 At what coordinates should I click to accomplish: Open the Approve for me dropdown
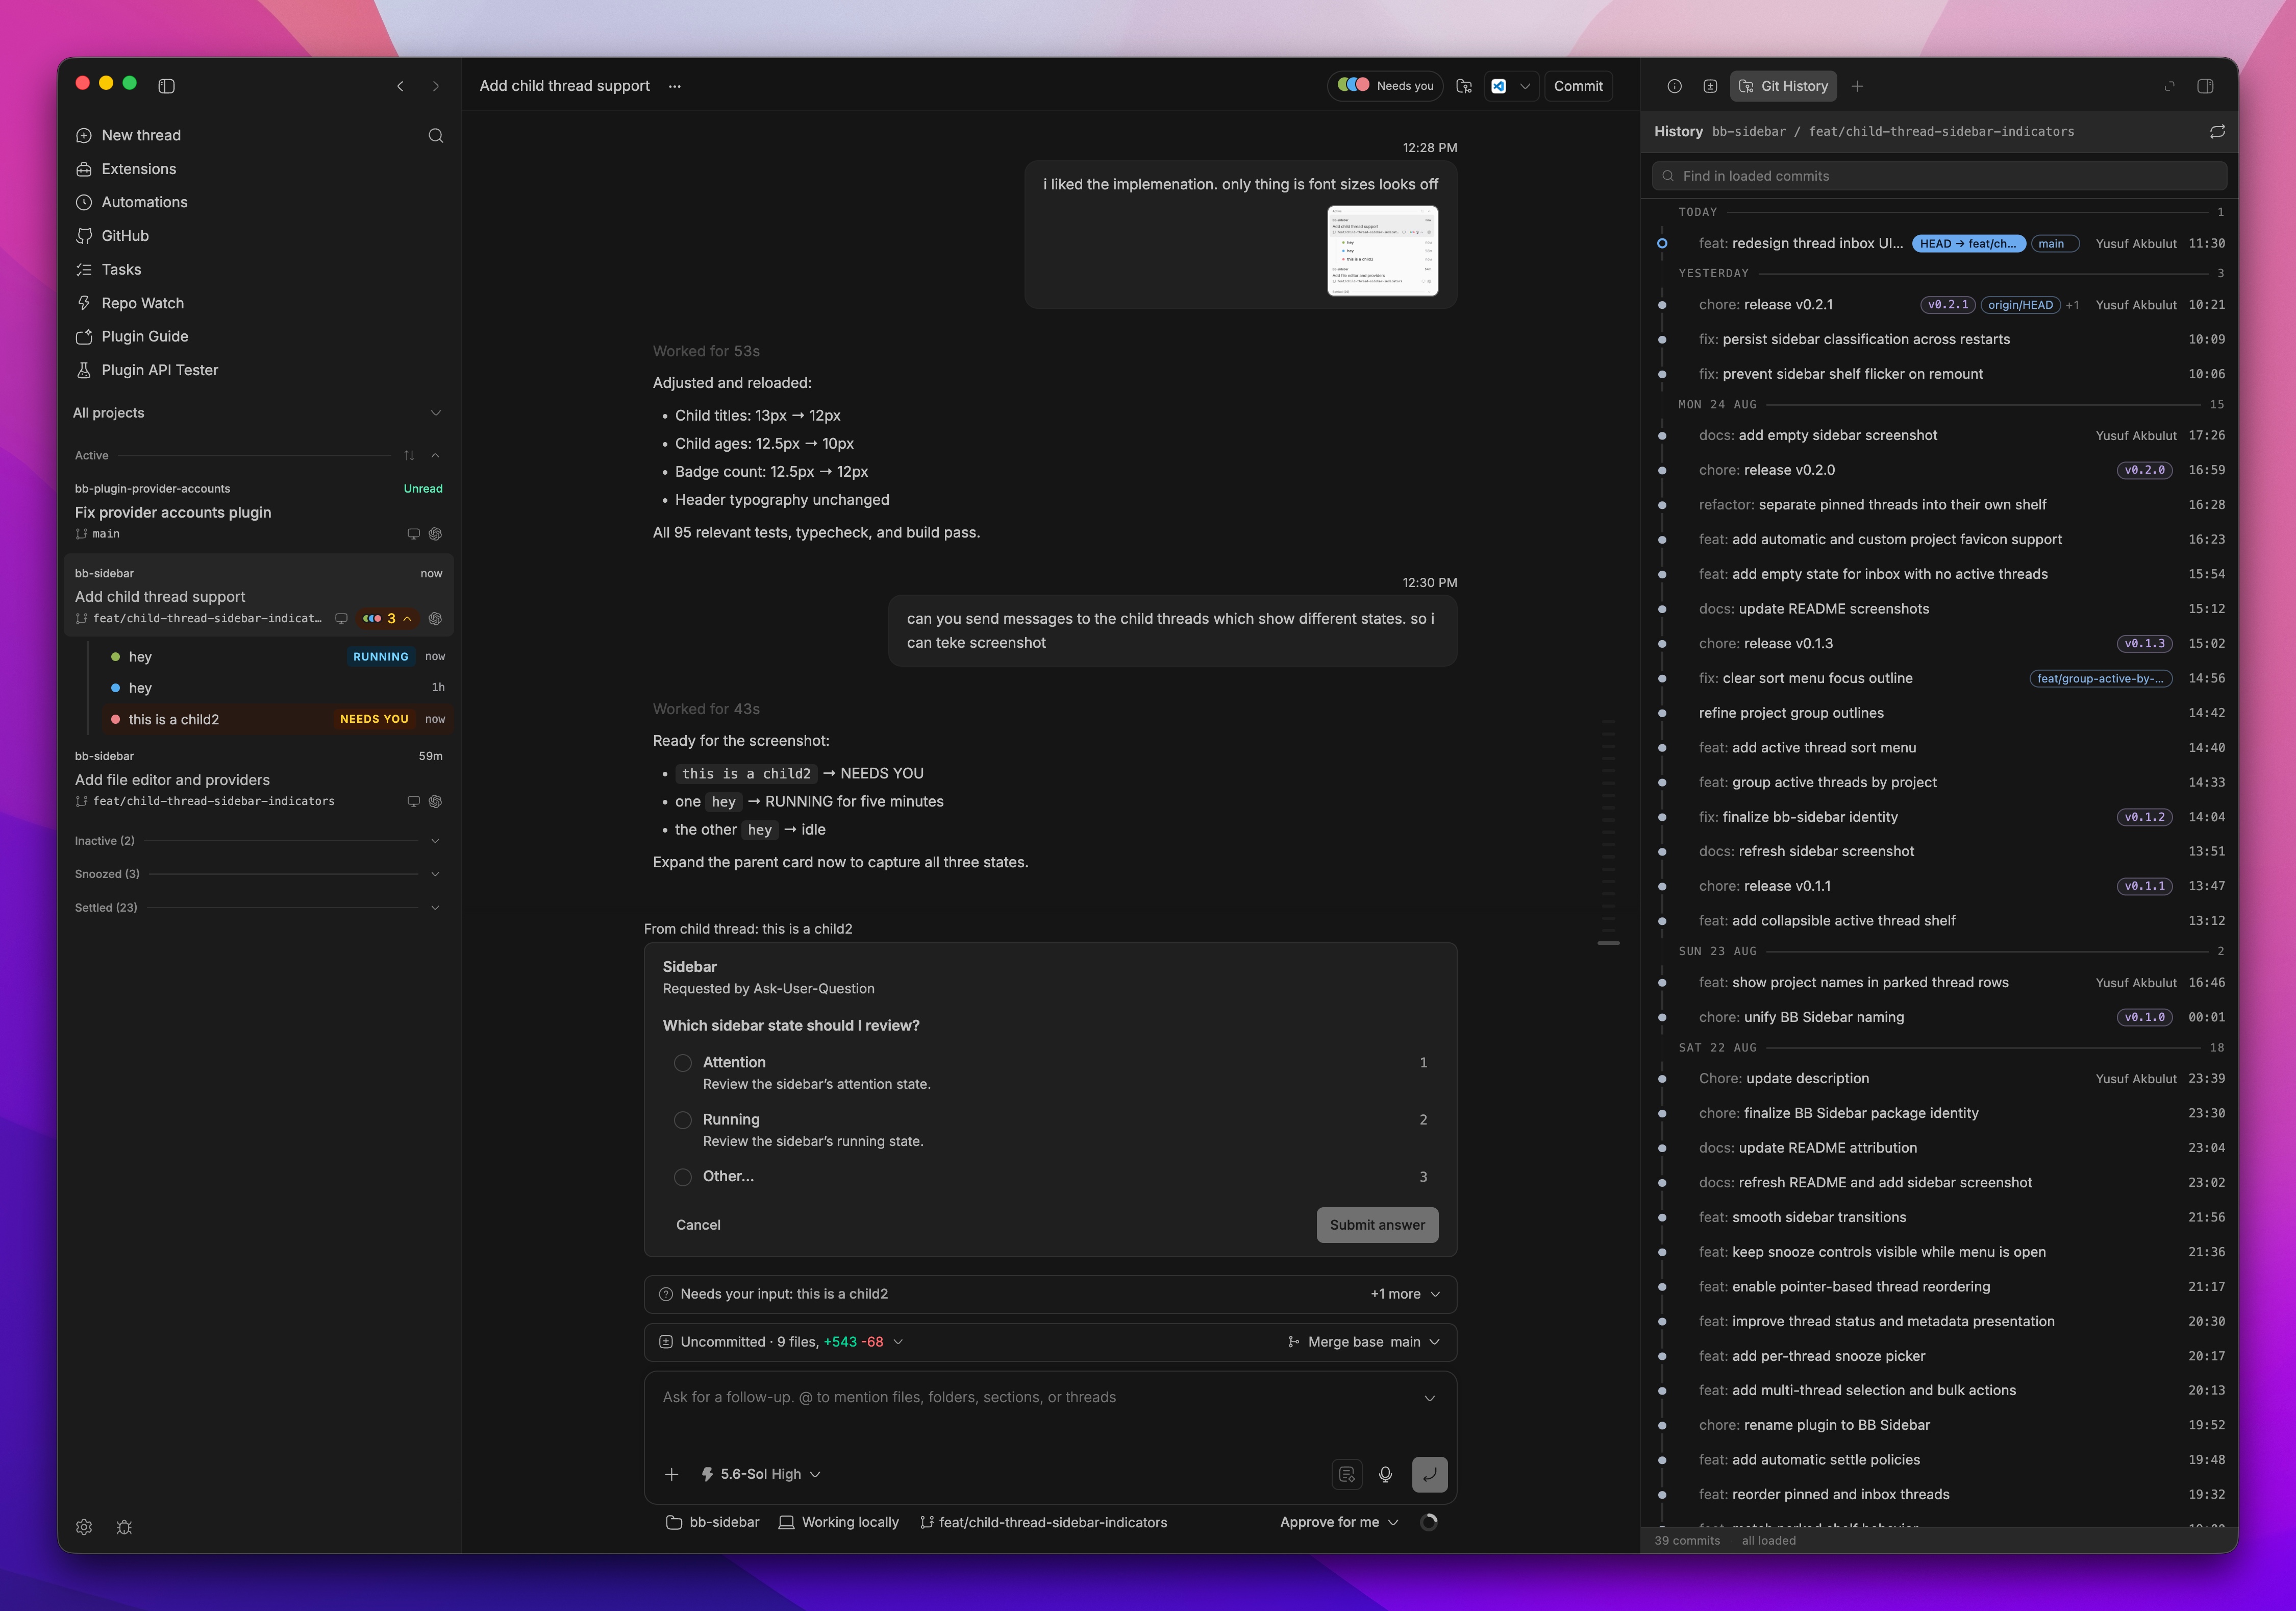point(1339,1522)
